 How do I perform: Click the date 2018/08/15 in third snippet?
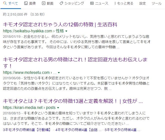click(x=12, y=113)
